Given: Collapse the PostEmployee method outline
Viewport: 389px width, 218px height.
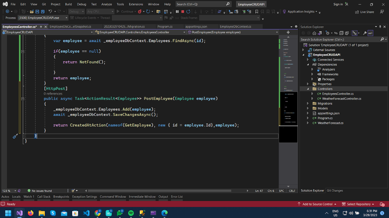Looking at the screenshot, I should 22,99.
